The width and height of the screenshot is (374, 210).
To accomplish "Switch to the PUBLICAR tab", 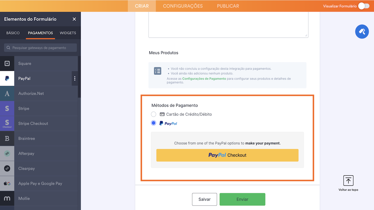I will tap(228, 6).
